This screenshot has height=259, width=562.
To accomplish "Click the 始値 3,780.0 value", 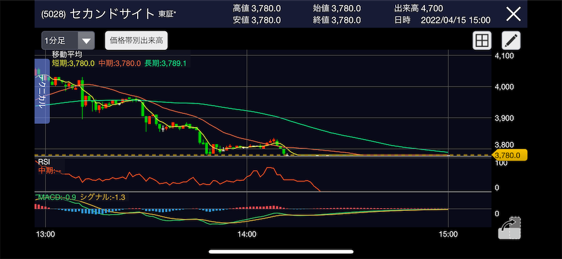I will (336, 8).
